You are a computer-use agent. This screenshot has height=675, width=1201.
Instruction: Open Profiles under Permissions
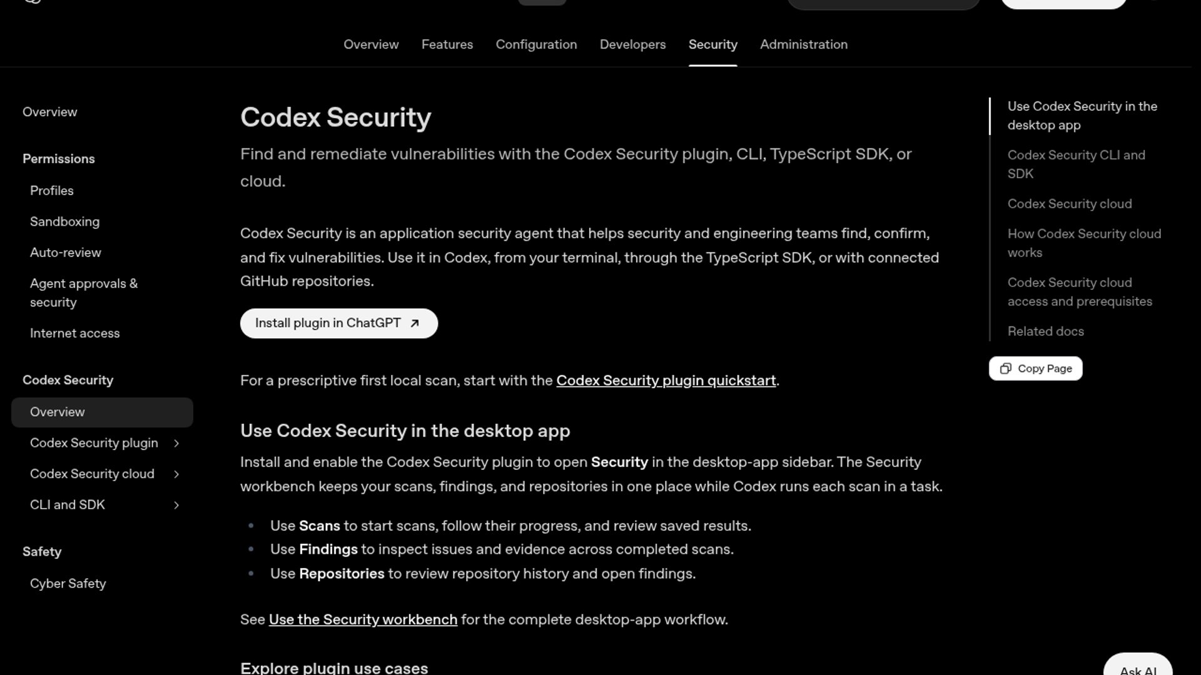click(51, 191)
